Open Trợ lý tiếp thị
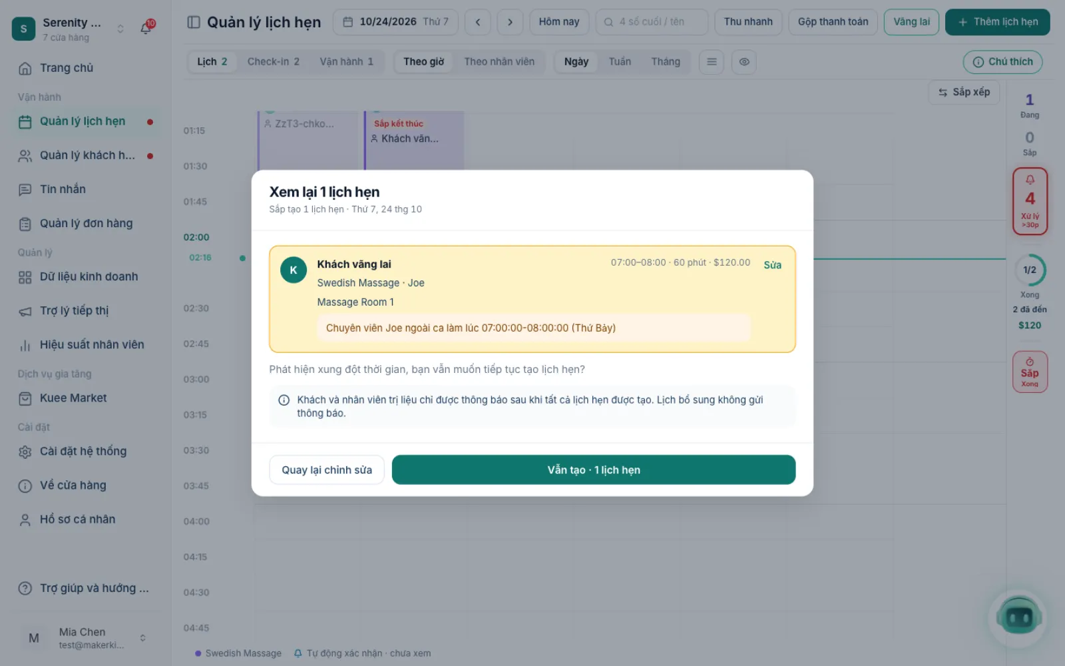Image resolution: width=1065 pixels, height=666 pixels. click(x=85, y=311)
